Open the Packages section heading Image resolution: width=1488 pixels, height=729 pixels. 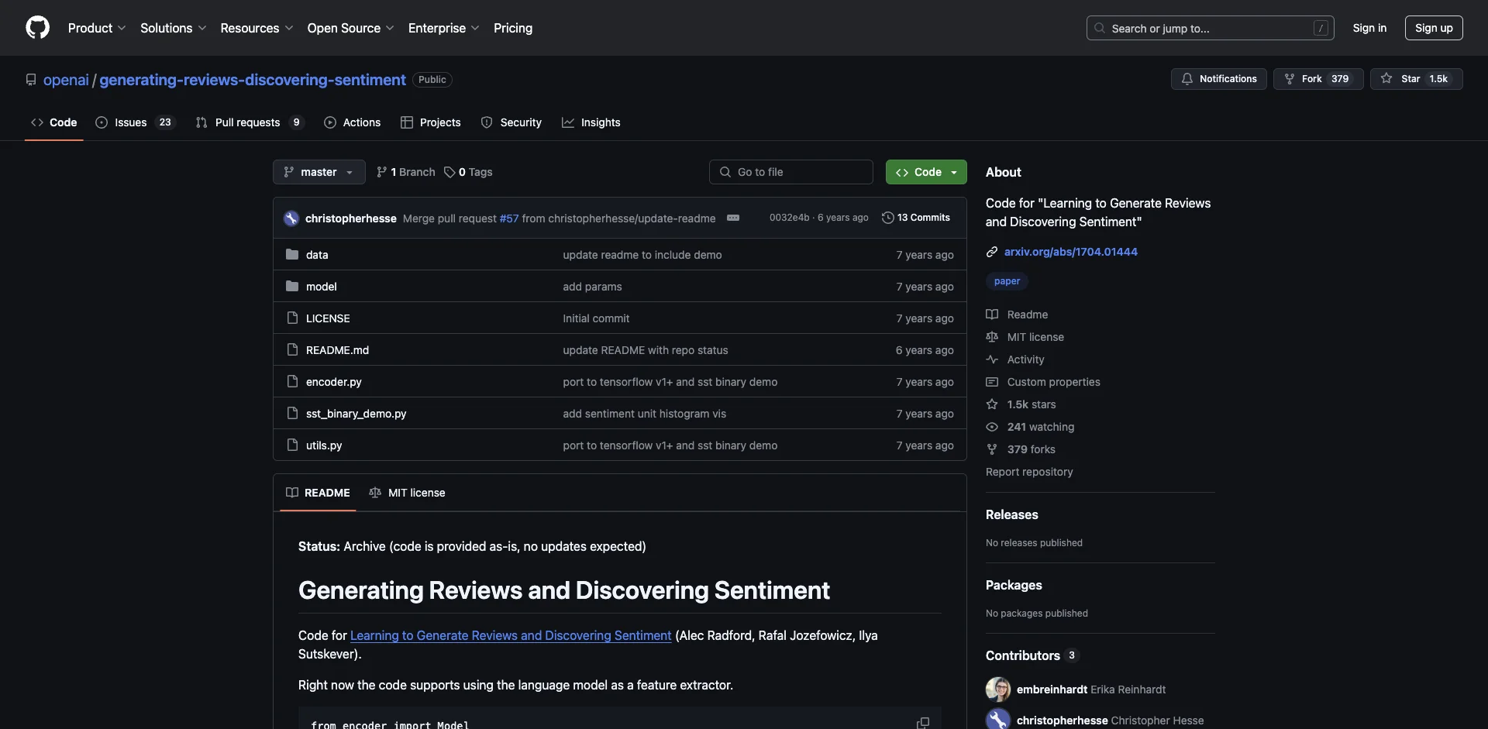tap(1014, 585)
